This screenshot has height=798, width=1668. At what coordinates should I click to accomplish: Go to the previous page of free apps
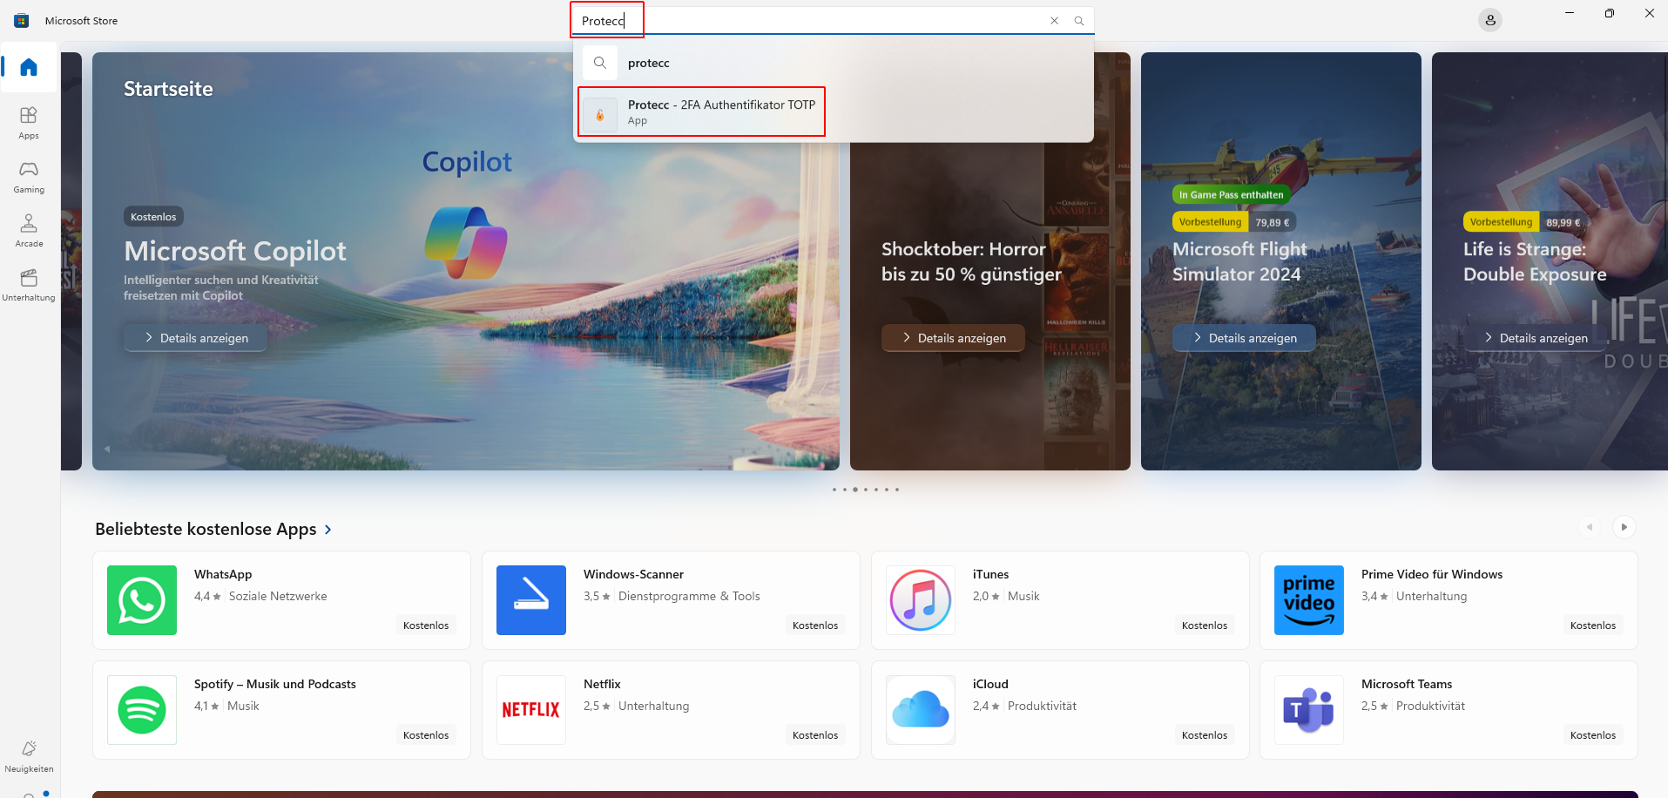pos(1590,527)
